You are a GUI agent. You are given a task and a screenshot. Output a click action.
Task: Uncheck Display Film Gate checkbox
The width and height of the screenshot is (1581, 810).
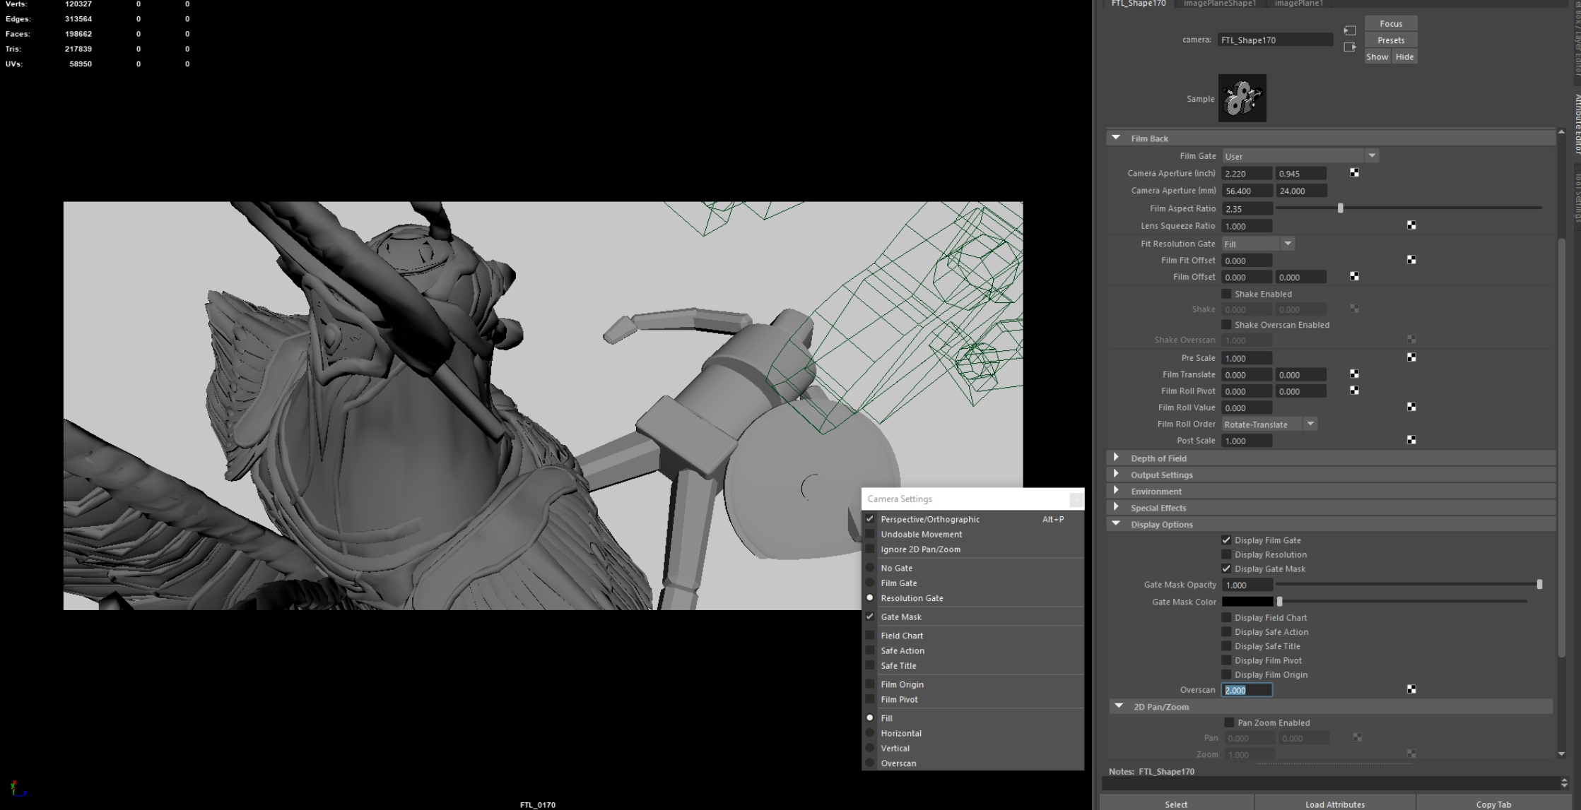pos(1226,540)
